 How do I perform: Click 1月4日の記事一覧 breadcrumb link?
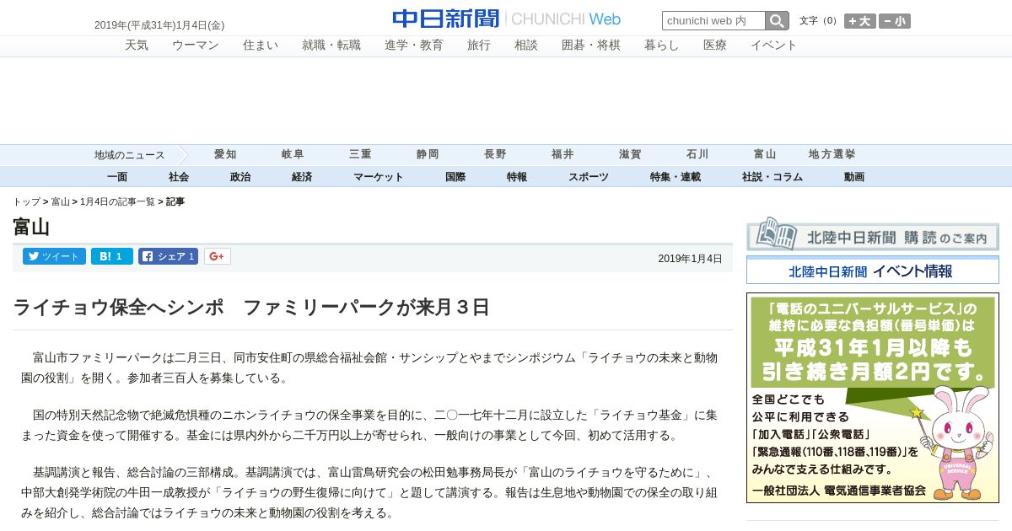pos(117,202)
